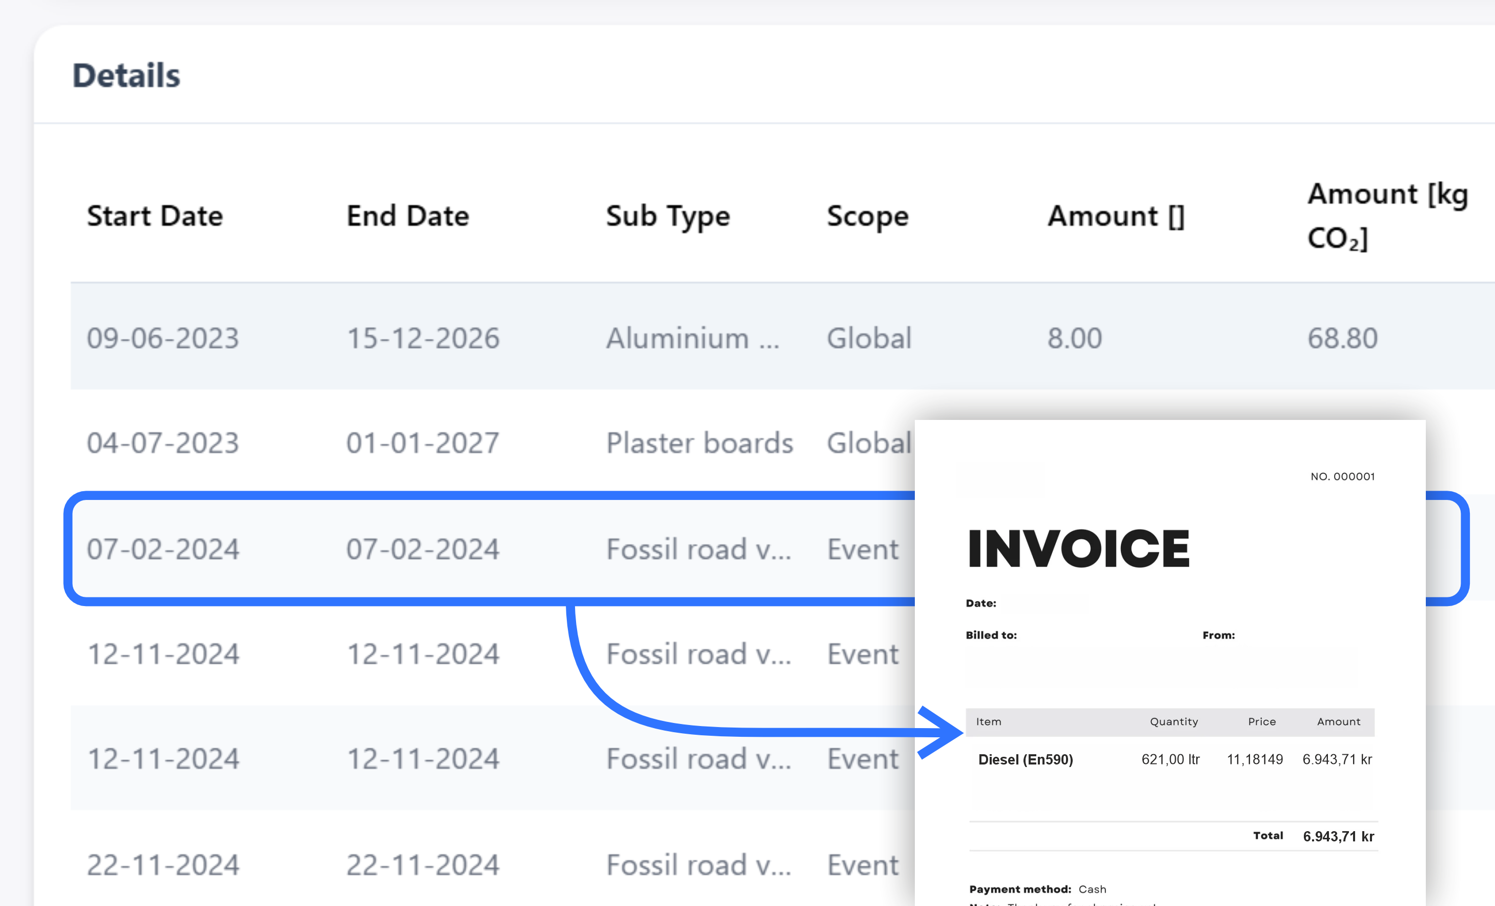Viewport: 1495px width, 906px height.
Task: Click the INVOICE title on document
Action: pyautogui.click(x=1078, y=549)
